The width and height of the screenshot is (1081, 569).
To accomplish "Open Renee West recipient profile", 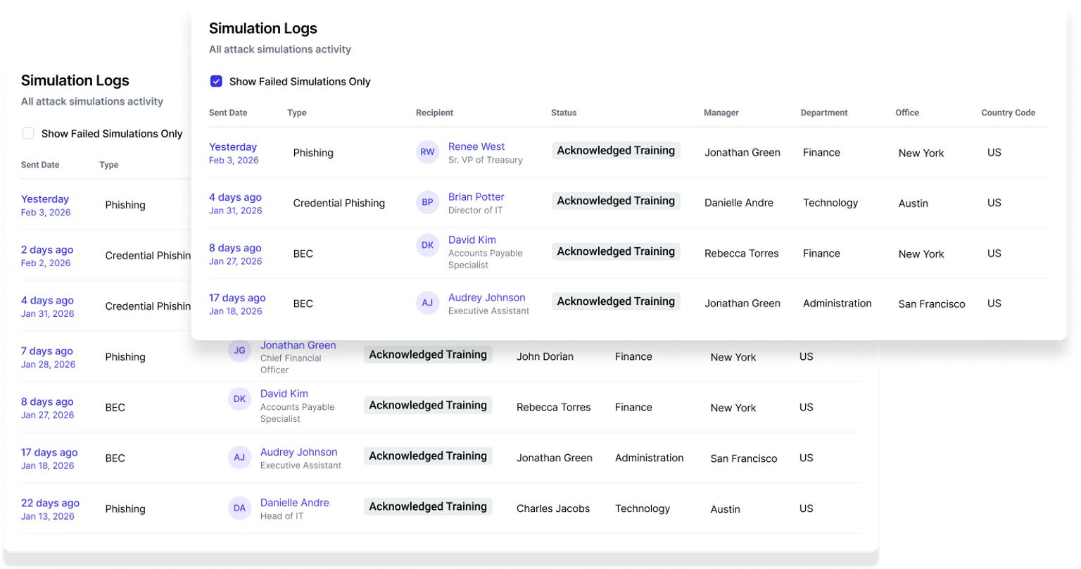I will [476, 146].
